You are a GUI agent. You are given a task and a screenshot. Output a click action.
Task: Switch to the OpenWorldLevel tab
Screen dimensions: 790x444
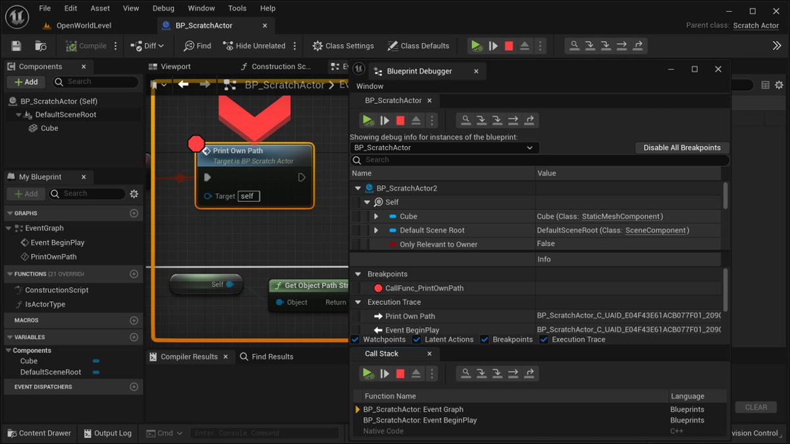pos(84,26)
